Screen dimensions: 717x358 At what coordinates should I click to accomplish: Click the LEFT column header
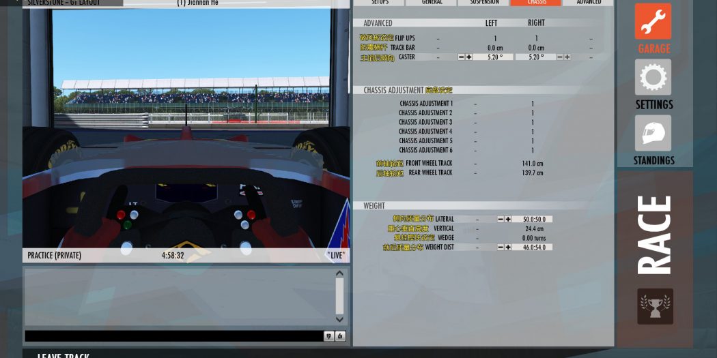pos(491,23)
